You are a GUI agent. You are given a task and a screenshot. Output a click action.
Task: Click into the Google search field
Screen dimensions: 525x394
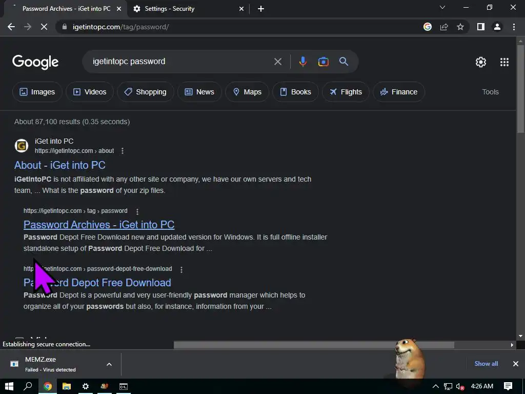181,62
